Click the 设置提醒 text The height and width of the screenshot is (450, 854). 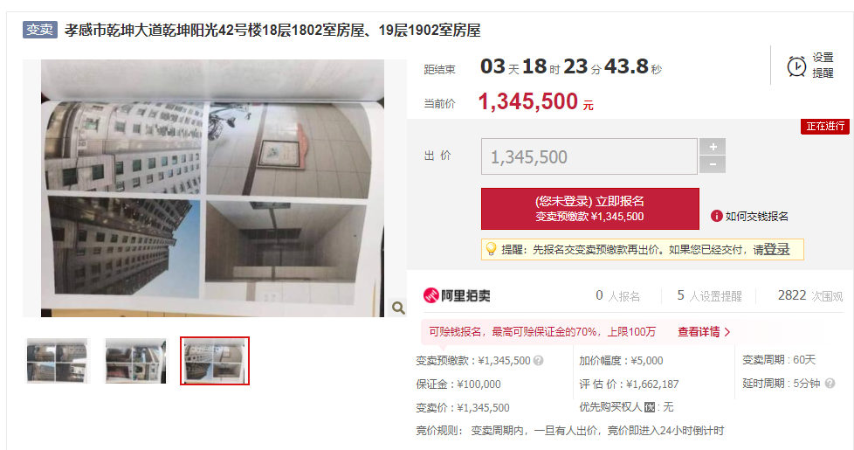tap(823, 66)
